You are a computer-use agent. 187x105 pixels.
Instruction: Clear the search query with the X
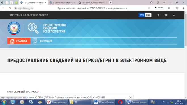130,97
